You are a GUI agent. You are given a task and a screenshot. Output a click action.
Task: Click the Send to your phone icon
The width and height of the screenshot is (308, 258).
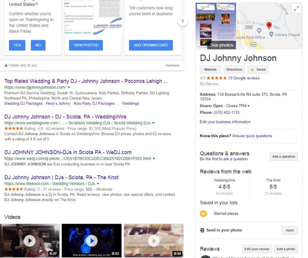202,230
